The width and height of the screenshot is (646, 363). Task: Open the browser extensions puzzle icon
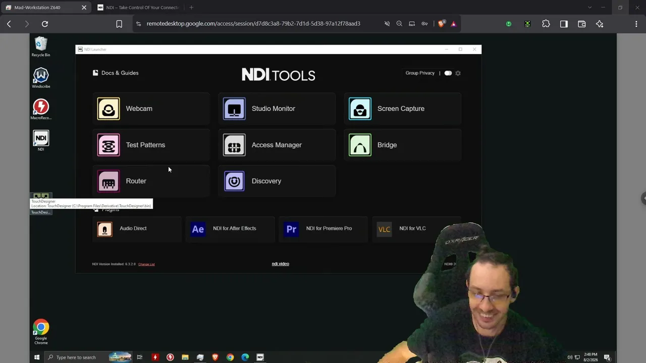click(x=546, y=24)
